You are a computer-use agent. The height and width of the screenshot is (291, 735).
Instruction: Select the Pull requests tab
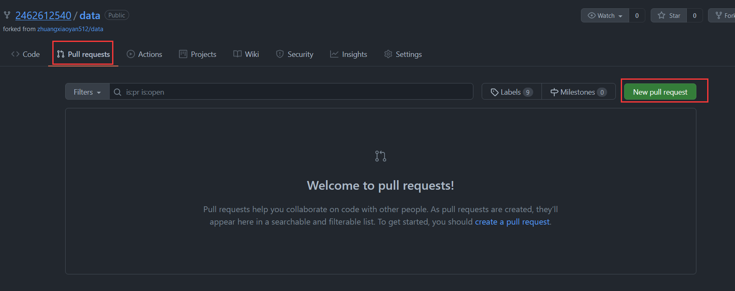tap(83, 54)
